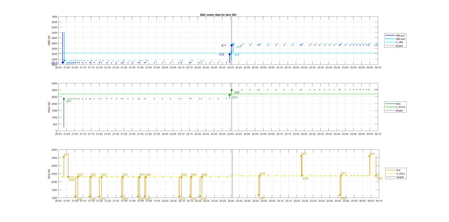Click the '1500' tick on Pitch axis
This screenshot has width=449, height=222.
click(x=55, y=111)
